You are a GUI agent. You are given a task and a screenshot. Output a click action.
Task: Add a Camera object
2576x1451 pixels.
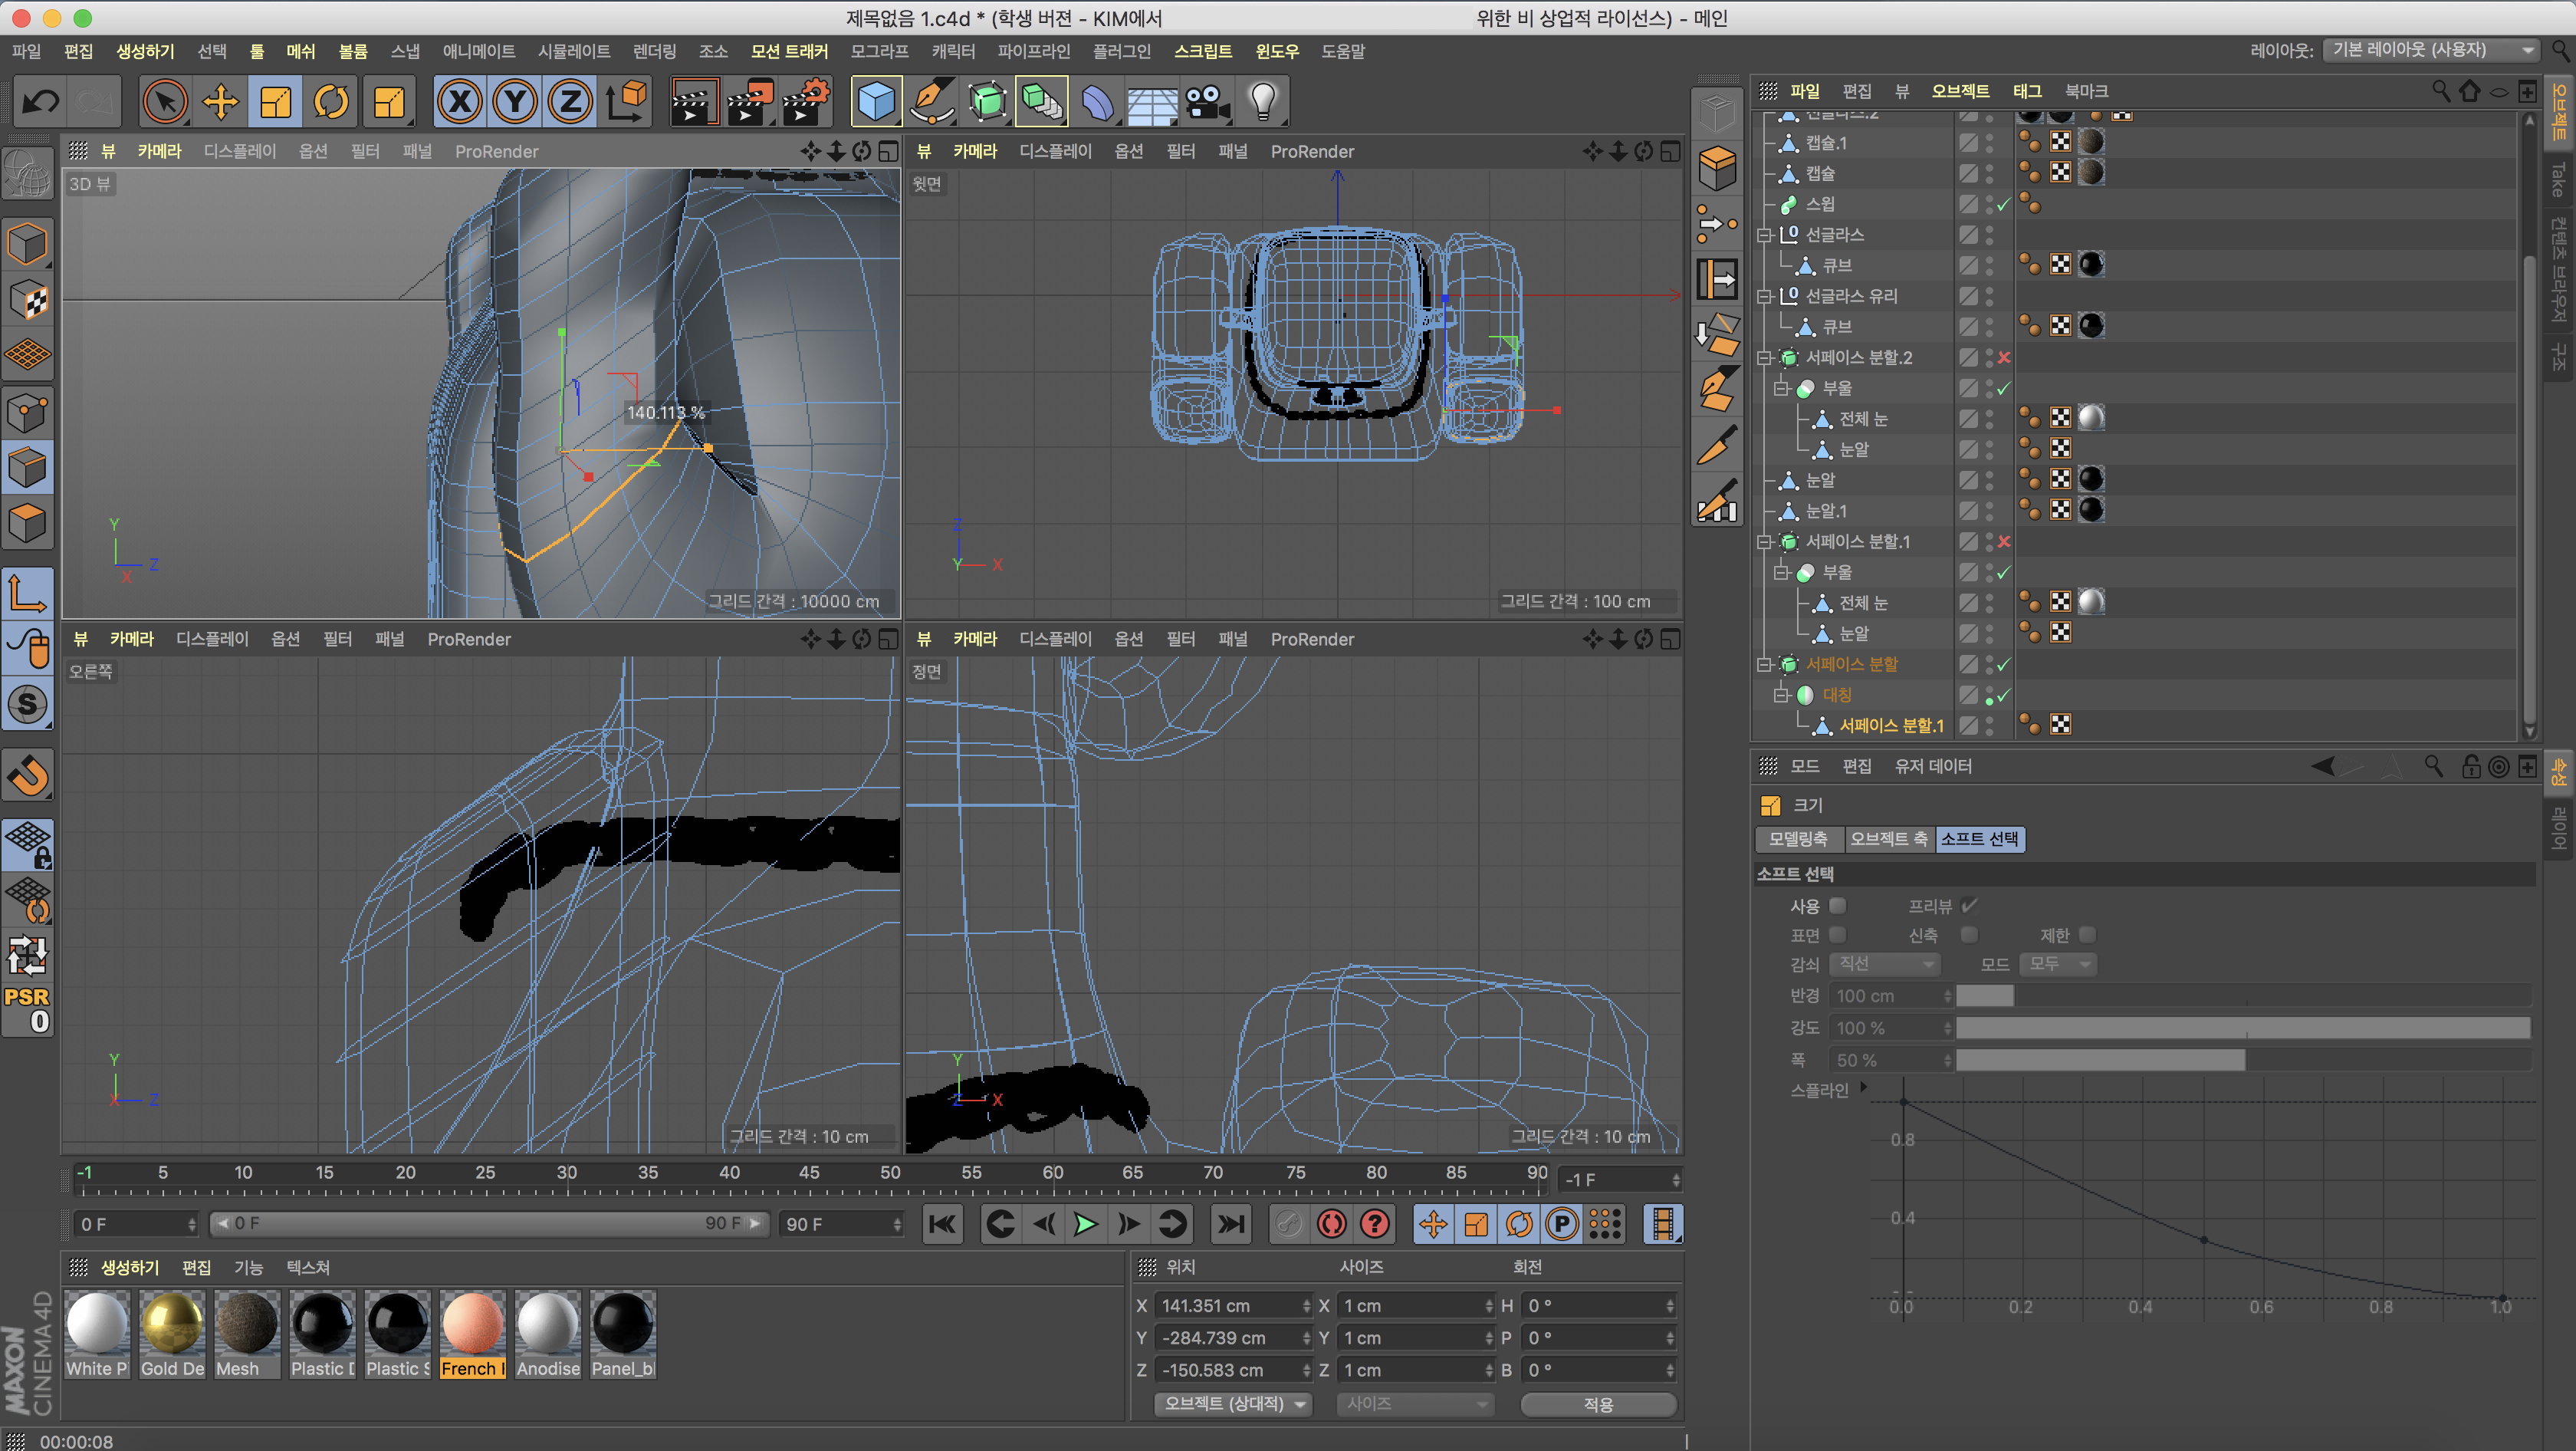click(x=1207, y=101)
